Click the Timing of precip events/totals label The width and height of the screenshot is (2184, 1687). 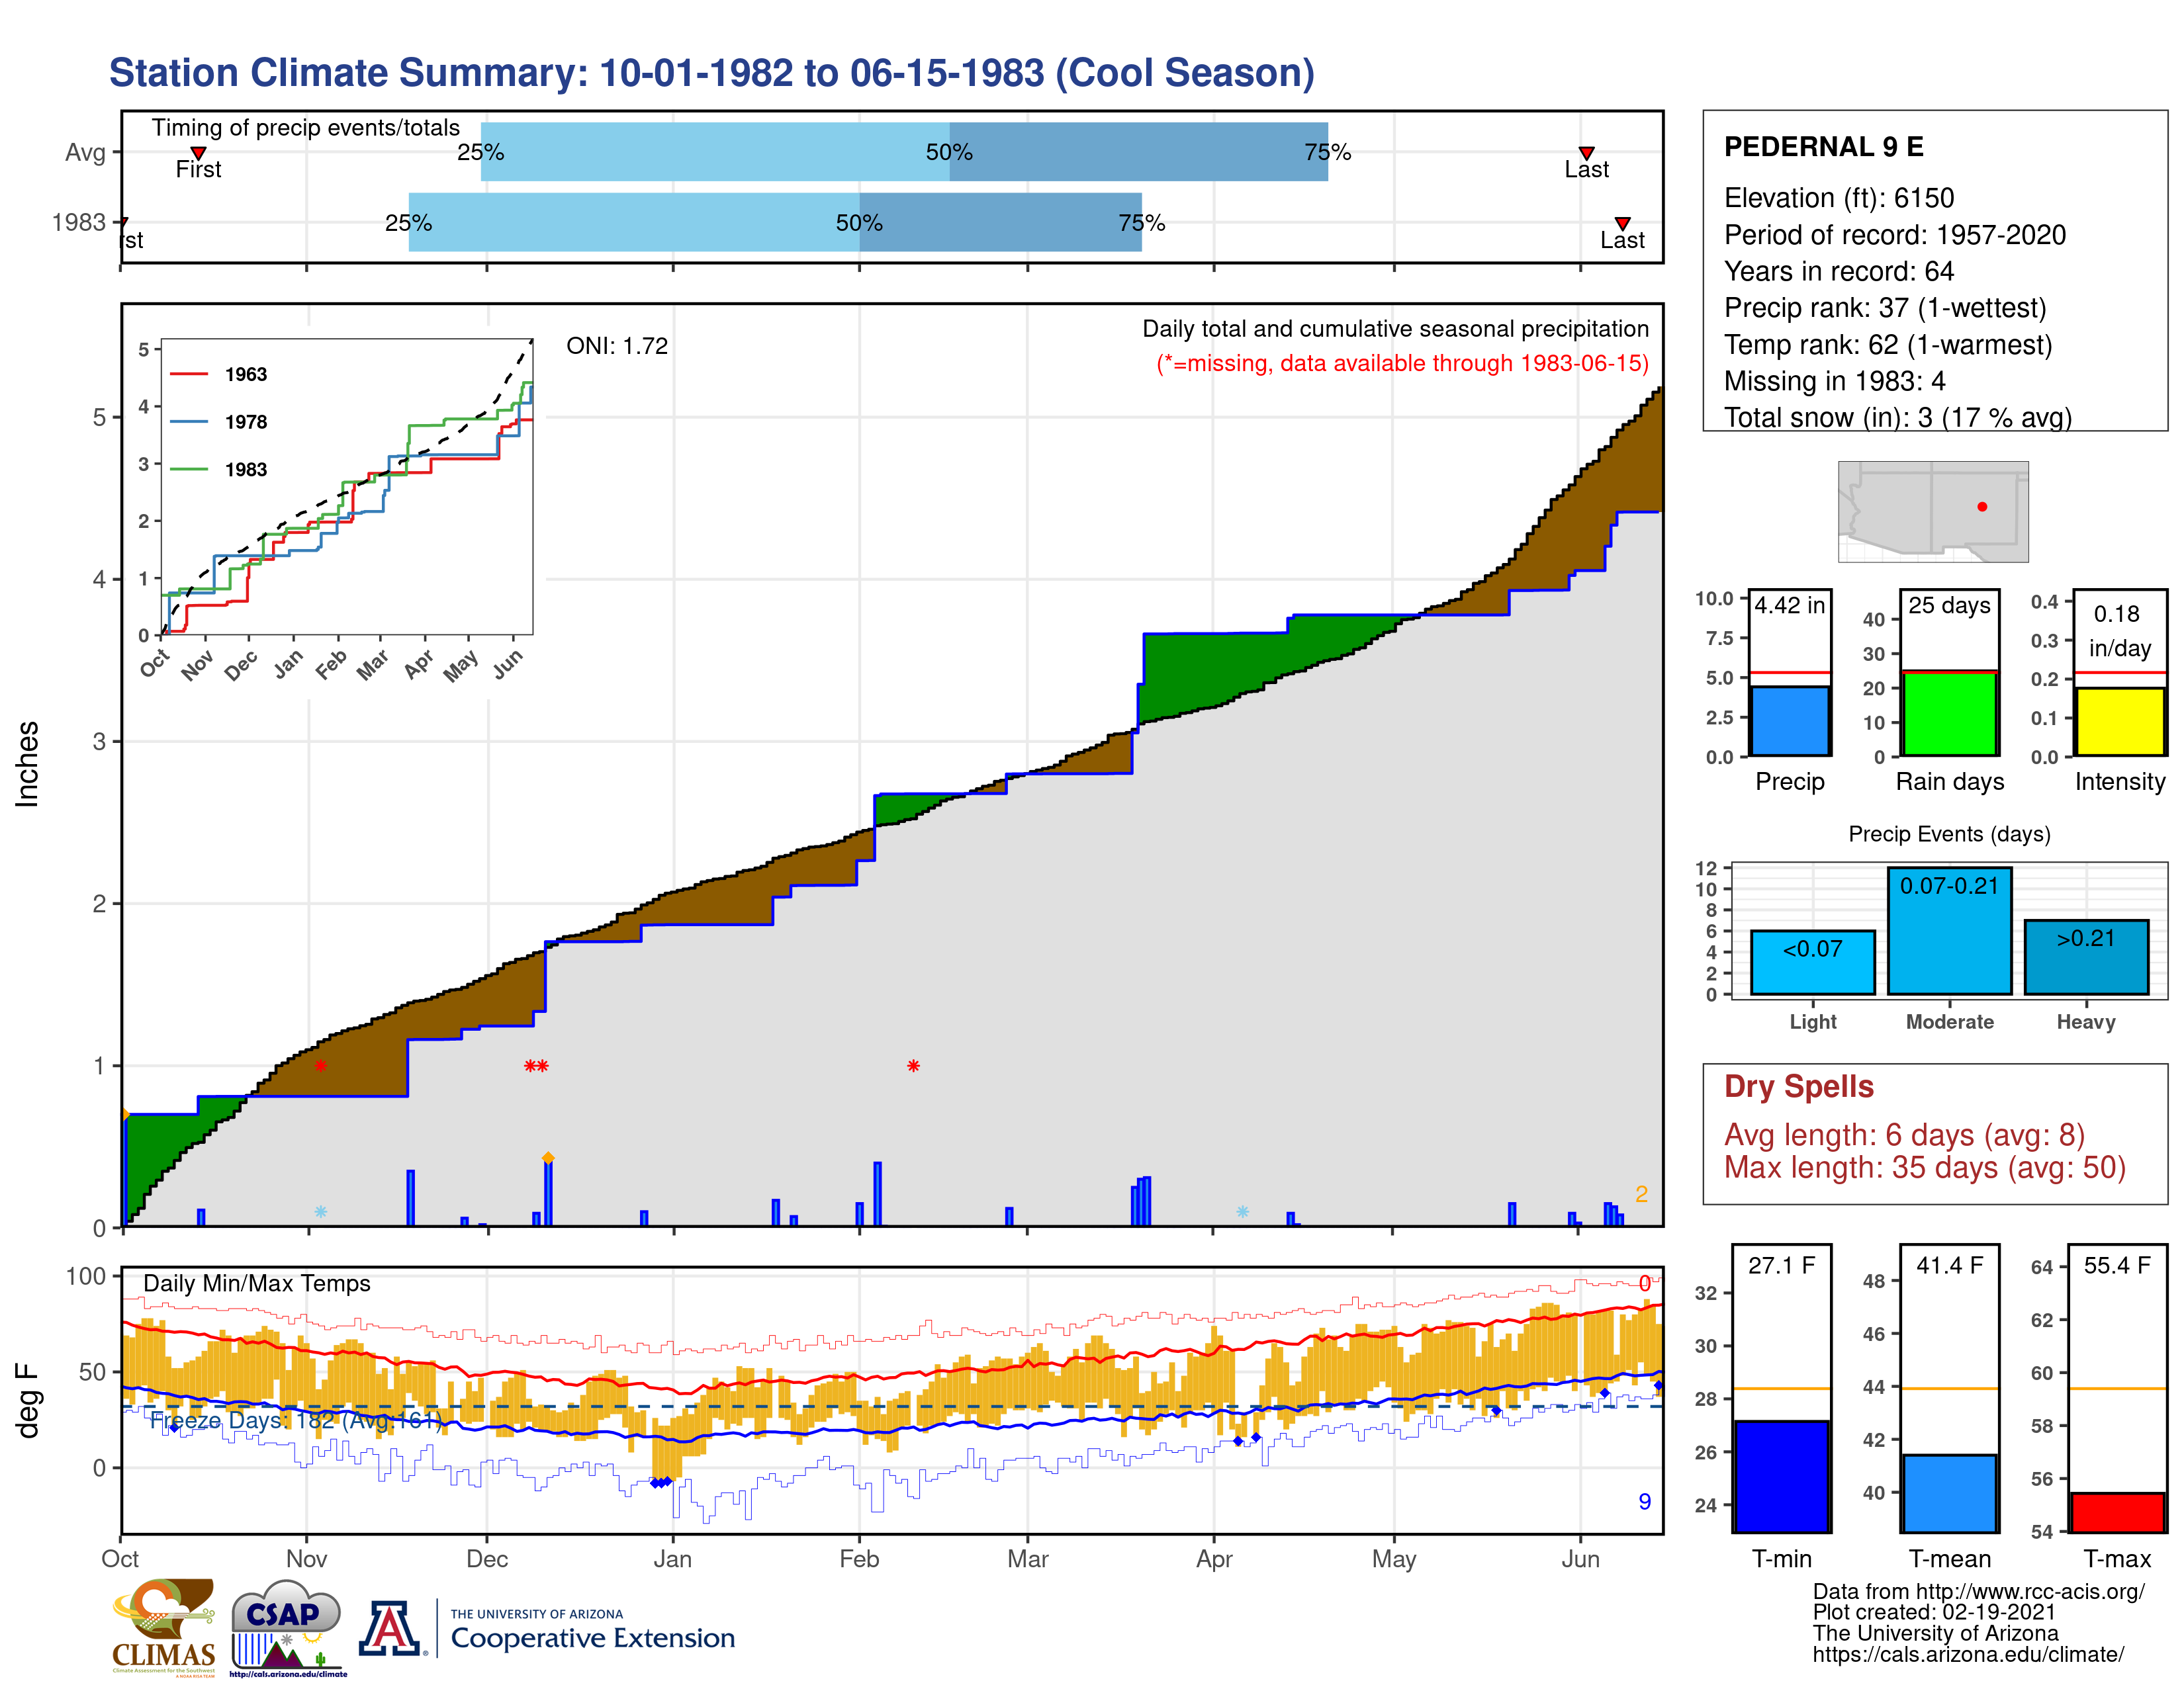pos(306,128)
